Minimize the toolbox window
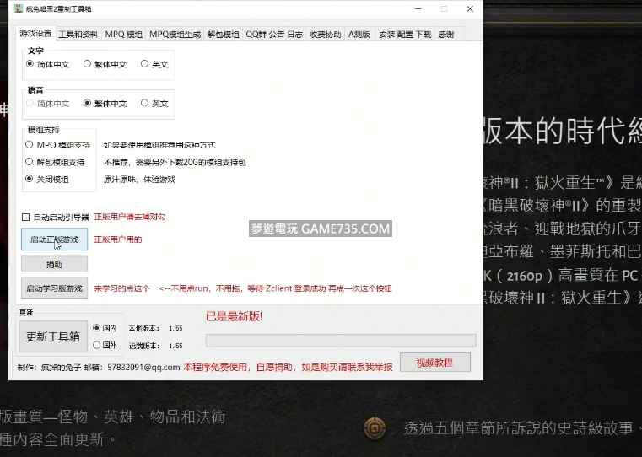Viewport: 642px width, 457px height. [x=418, y=9]
